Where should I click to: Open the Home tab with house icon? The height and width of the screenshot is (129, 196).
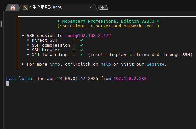point(13,8)
